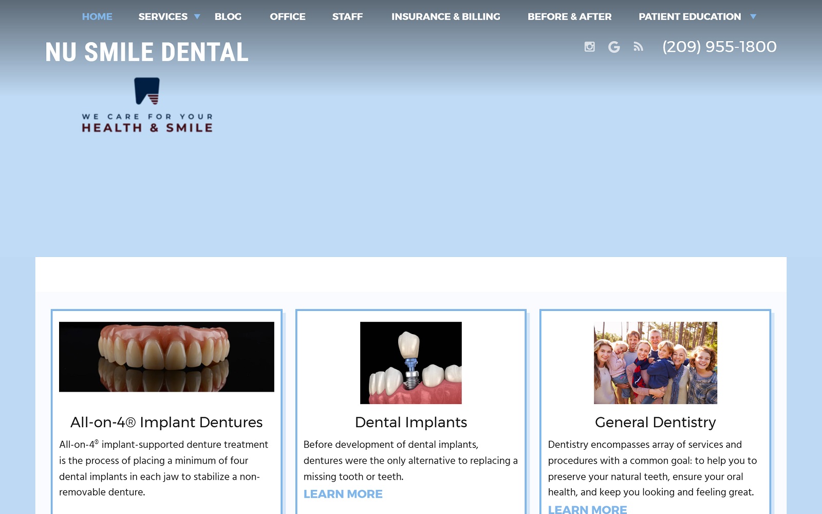Click Learn More under General Dentistry
The width and height of the screenshot is (822, 514).
coord(587,509)
